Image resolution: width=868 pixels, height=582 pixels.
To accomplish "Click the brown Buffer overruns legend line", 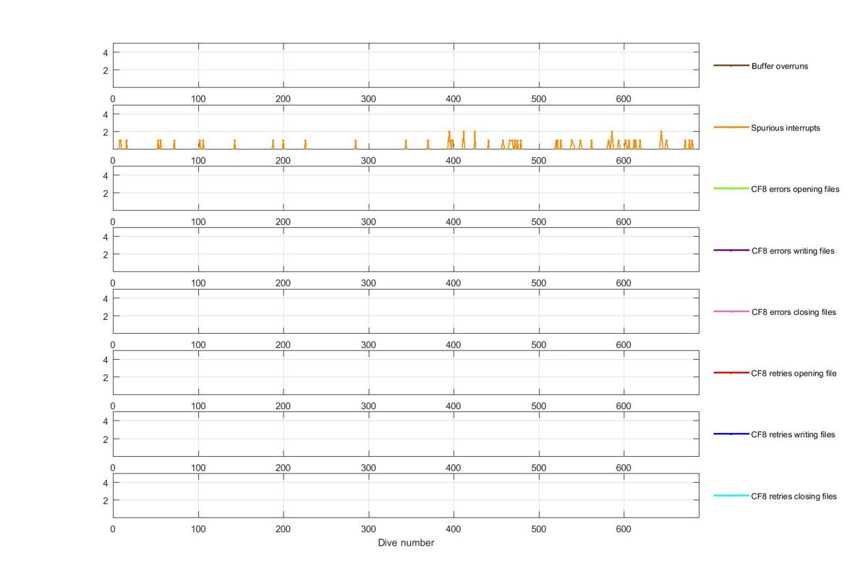I will click(731, 66).
